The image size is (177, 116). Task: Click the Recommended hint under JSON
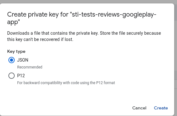(30, 67)
